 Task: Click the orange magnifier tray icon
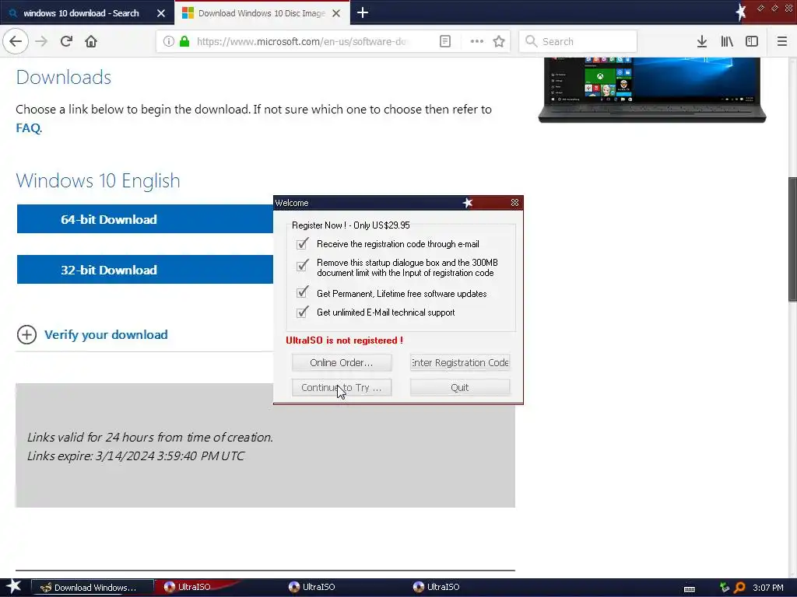[x=740, y=588]
